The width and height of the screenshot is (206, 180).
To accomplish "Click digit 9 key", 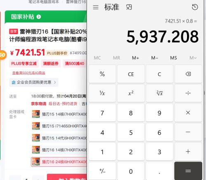I will tap(159, 113).
